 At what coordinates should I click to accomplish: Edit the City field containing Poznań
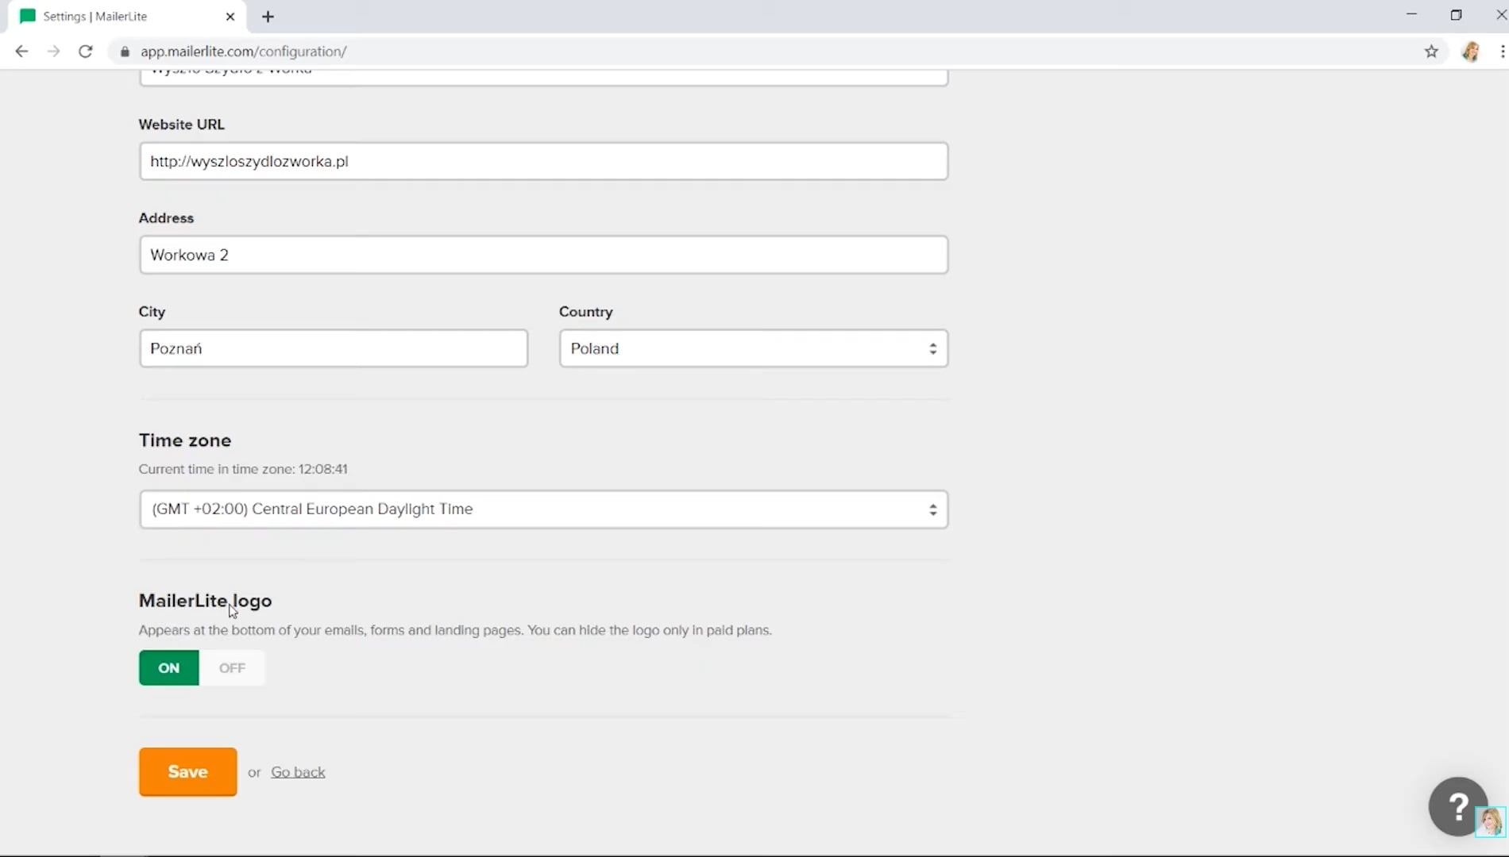[334, 348]
